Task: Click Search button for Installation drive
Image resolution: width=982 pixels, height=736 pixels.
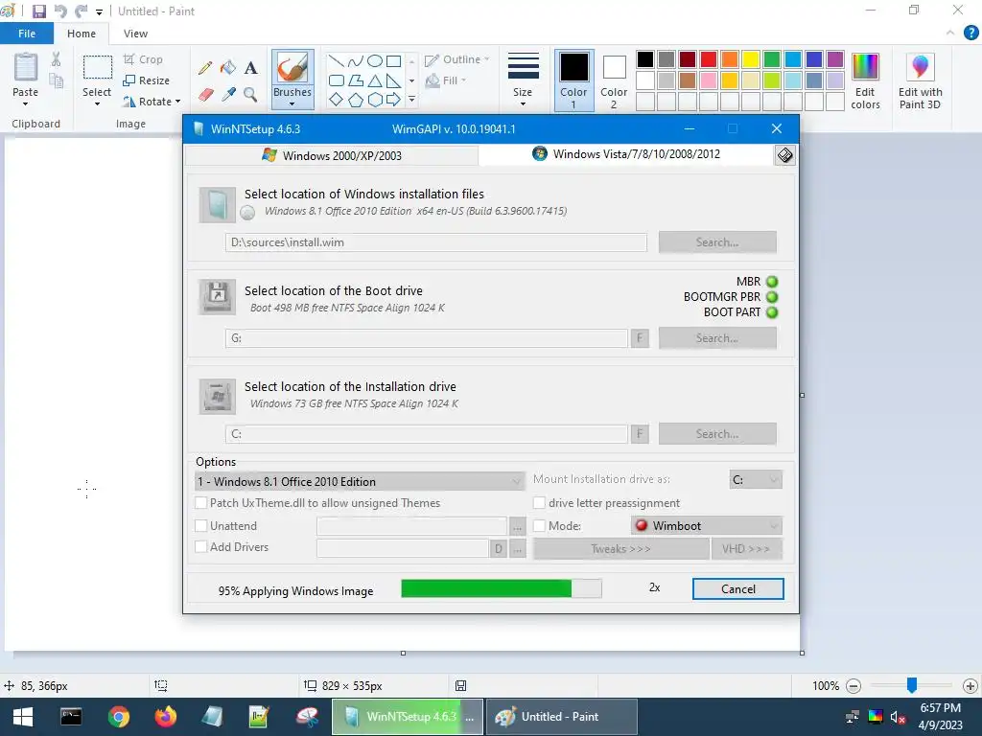Action: click(x=717, y=434)
